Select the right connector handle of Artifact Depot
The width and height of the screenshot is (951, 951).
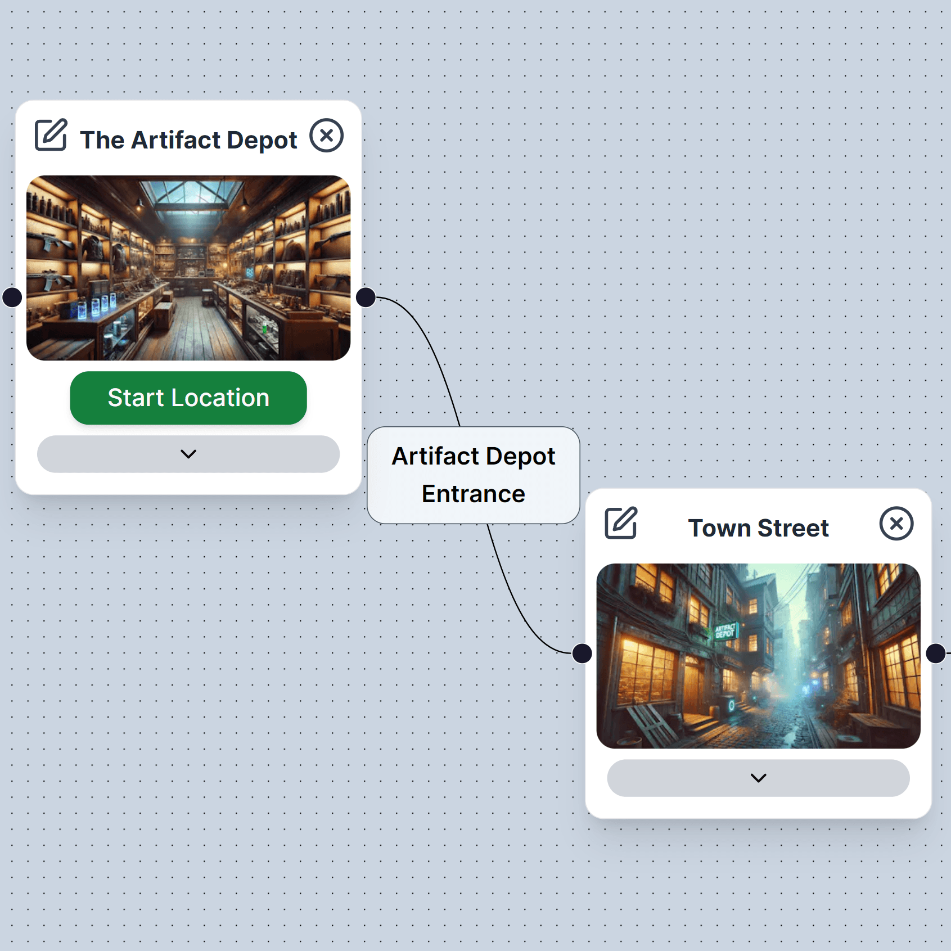click(366, 297)
